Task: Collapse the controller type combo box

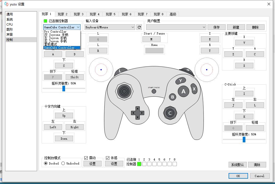Action: (62, 27)
